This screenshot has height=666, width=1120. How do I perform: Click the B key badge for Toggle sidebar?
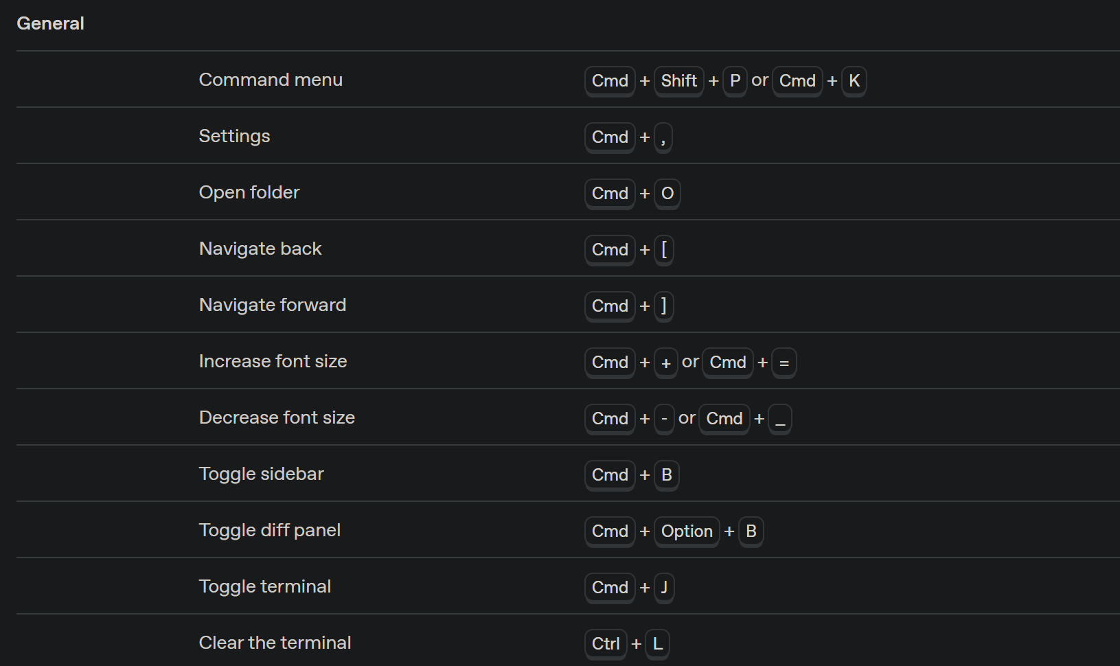pyautogui.click(x=666, y=475)
